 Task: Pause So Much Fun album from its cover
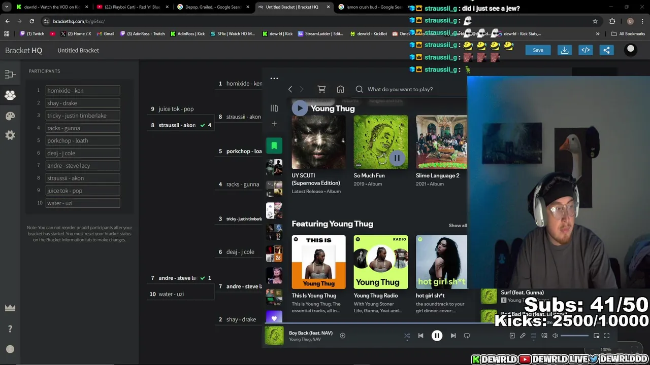pos(397,158)
